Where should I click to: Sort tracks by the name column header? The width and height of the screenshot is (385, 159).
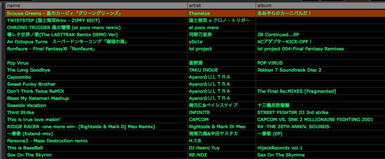click(96, 6)
